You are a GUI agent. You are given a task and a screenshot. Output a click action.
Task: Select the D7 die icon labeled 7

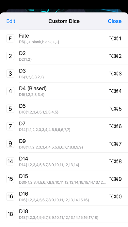pyautogui.click(x=10, y=126)
